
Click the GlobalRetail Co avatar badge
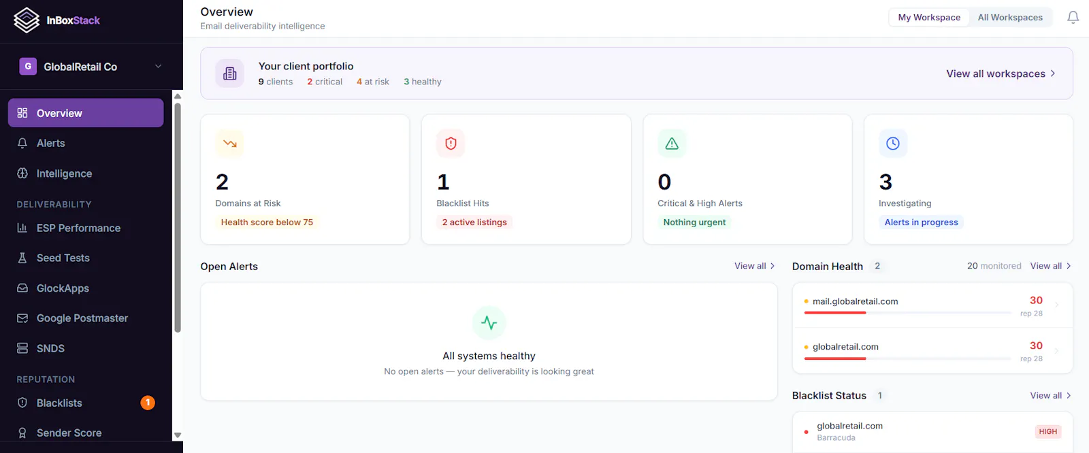[28, 66]
